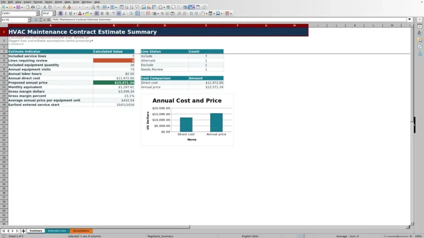Click the Save document icon

click(x=18, y=7)
